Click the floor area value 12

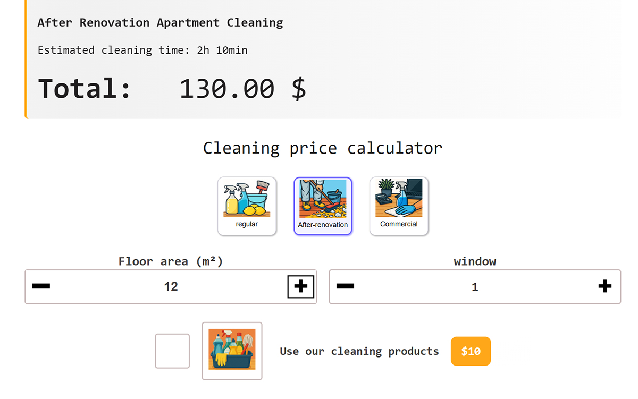tap(171, 287)
